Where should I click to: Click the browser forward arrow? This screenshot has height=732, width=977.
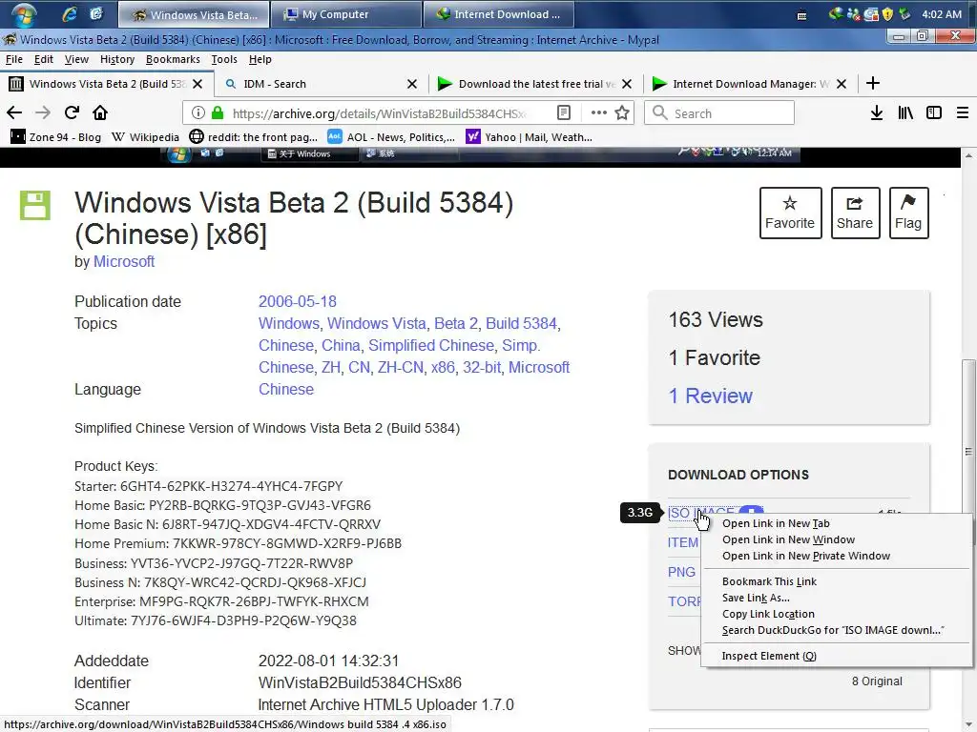[x=42, y=112]
